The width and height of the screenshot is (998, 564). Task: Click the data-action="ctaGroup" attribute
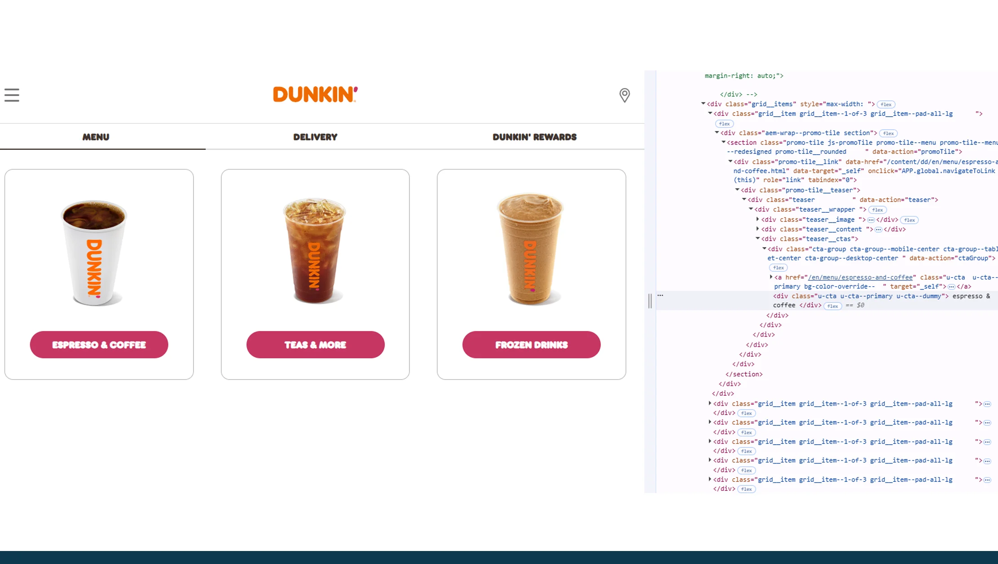[x=950, y=258]
